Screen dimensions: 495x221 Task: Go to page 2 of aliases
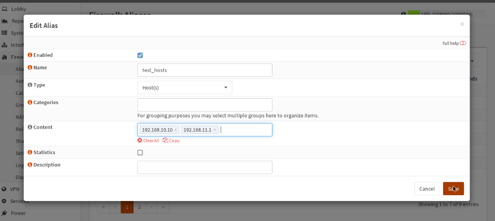(139, 207)
